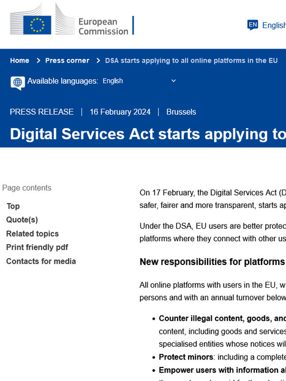Jump to Top in page contents

coord(13,206)
